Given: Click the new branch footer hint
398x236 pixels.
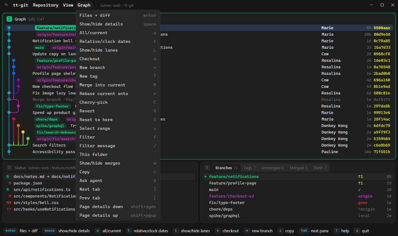Looking at the screenshot, I should (x=258, y=231).
